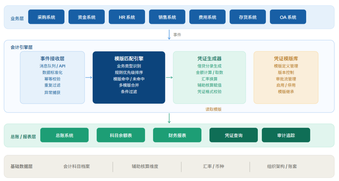Click the HR 系统 box
Screen dimensions: 339x181
(x=127, y=17)
